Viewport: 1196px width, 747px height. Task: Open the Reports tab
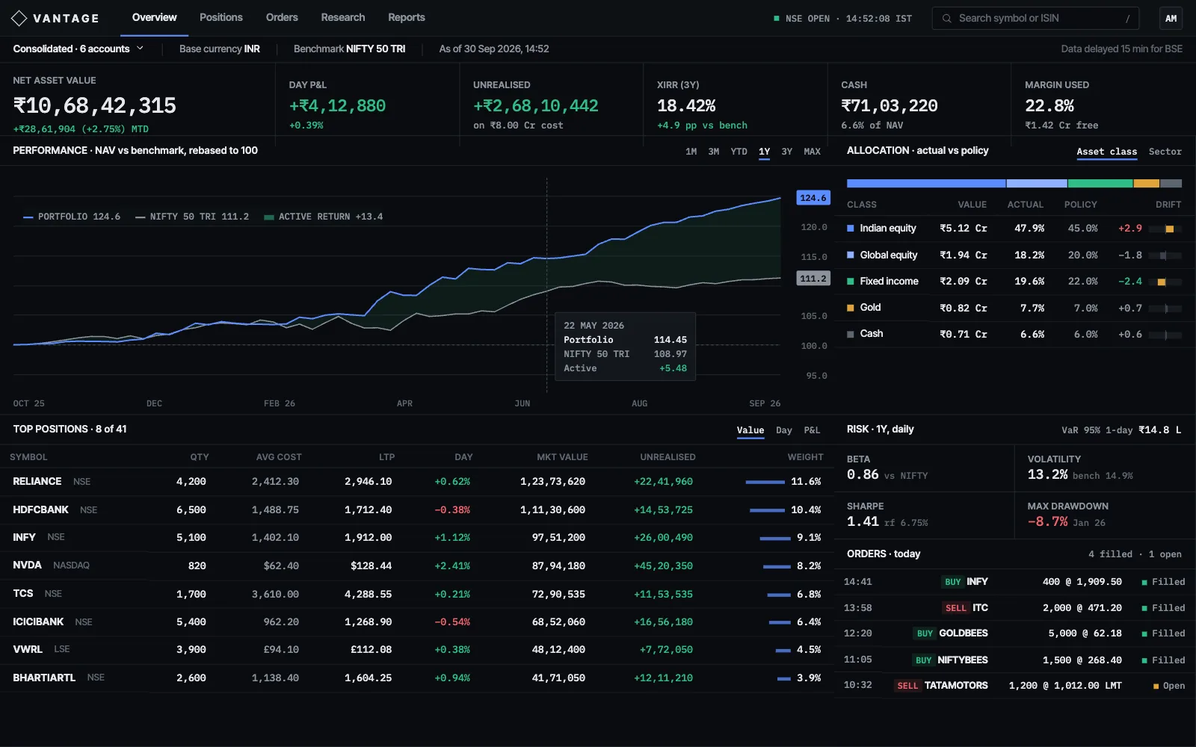coord(407,17)
